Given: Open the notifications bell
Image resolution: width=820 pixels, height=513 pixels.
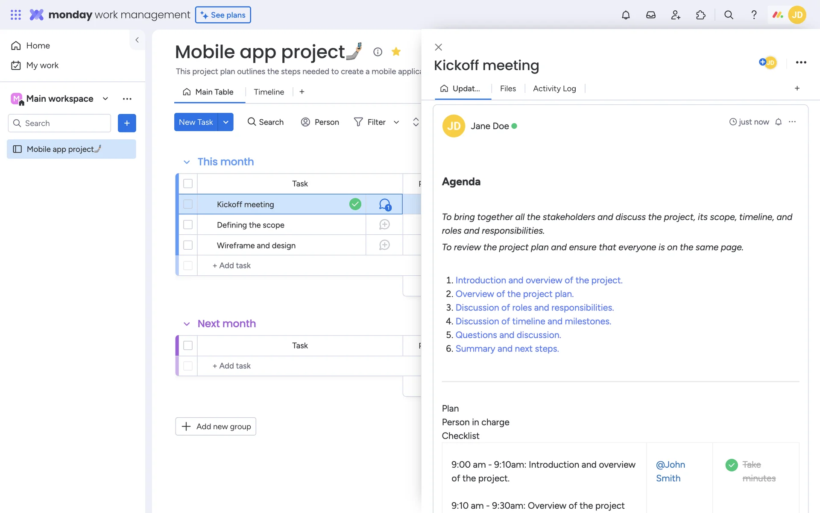Looking at the screenshot, I should 626,15.
